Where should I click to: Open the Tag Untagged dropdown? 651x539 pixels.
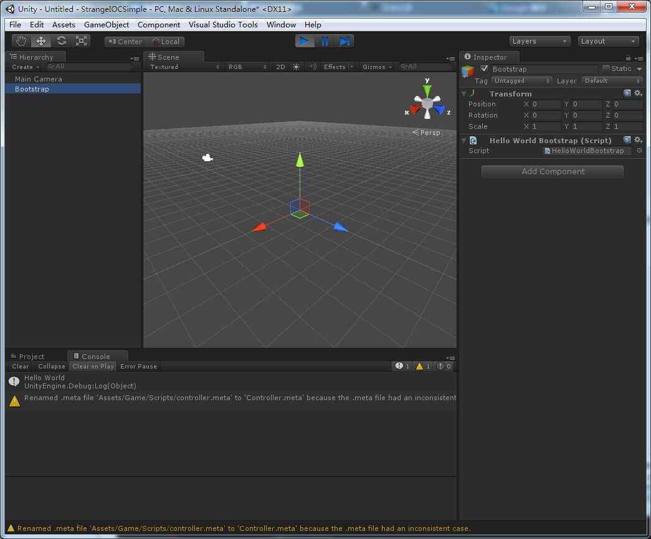coord(521,80)
